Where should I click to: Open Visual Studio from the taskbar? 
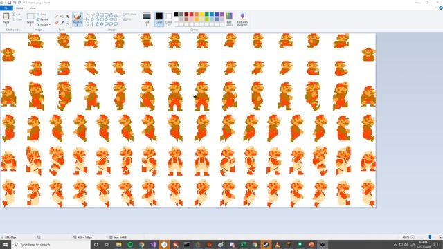tap(153, 244)
